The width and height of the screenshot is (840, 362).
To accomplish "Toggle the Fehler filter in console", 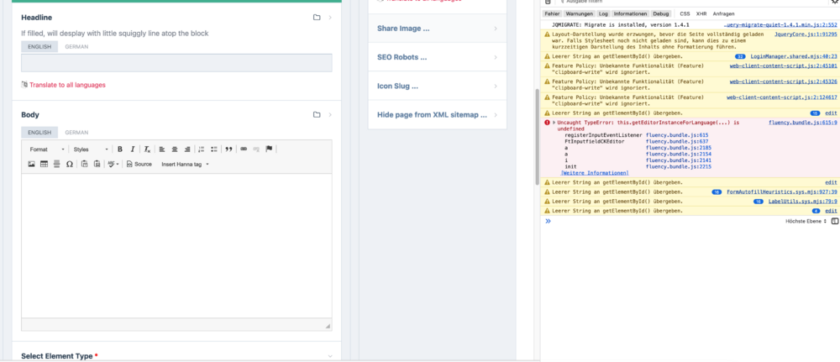I will pos(552,14).
